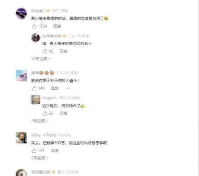
Task: Open the dog avatar of the 151-likes commenter
Action: [22, 138]
